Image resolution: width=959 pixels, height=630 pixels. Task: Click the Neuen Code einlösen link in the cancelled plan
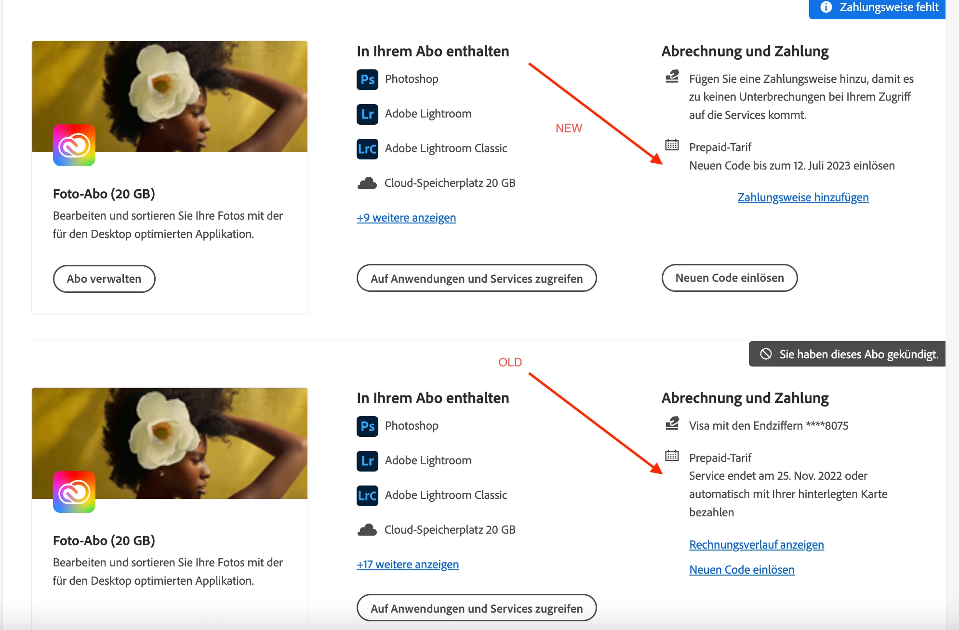click(742, 570)
